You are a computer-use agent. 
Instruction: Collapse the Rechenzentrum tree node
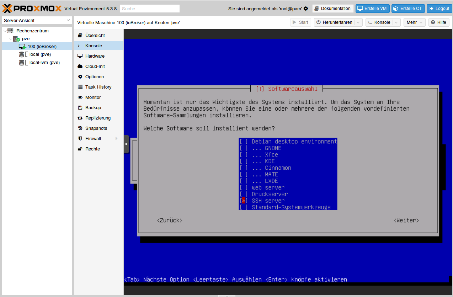[5, 31]
